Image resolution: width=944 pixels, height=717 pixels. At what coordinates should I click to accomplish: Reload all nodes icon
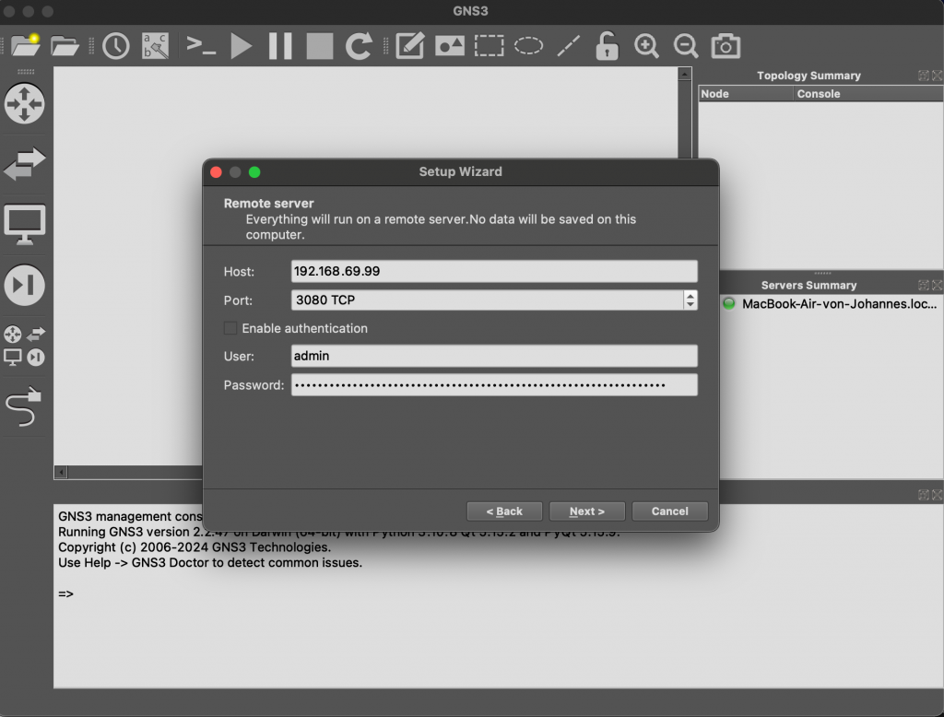pyautogui.click(x=359, y=46)
